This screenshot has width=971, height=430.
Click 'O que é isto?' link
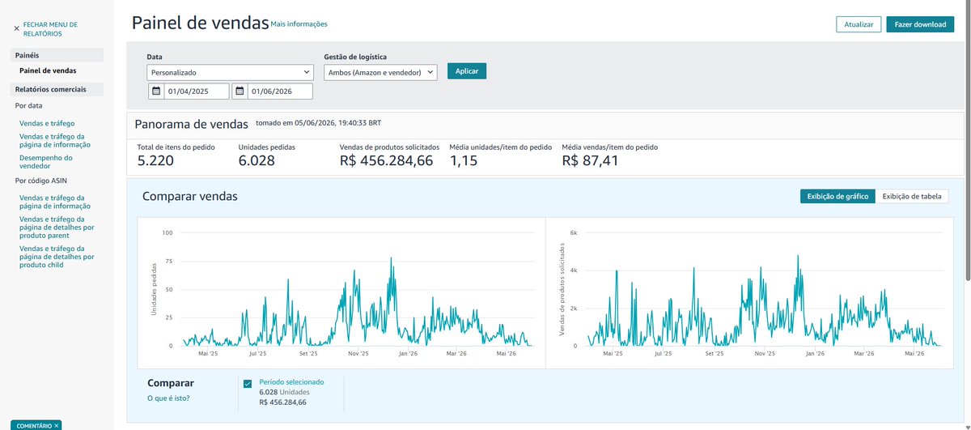tap(168, 398)
